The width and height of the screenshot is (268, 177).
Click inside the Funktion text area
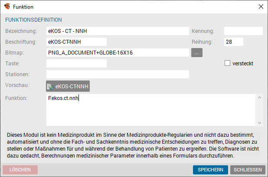coord(151,110)
